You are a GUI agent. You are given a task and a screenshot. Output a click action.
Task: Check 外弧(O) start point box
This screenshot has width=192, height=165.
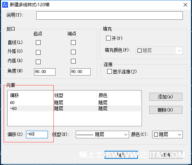coord(38,52)
